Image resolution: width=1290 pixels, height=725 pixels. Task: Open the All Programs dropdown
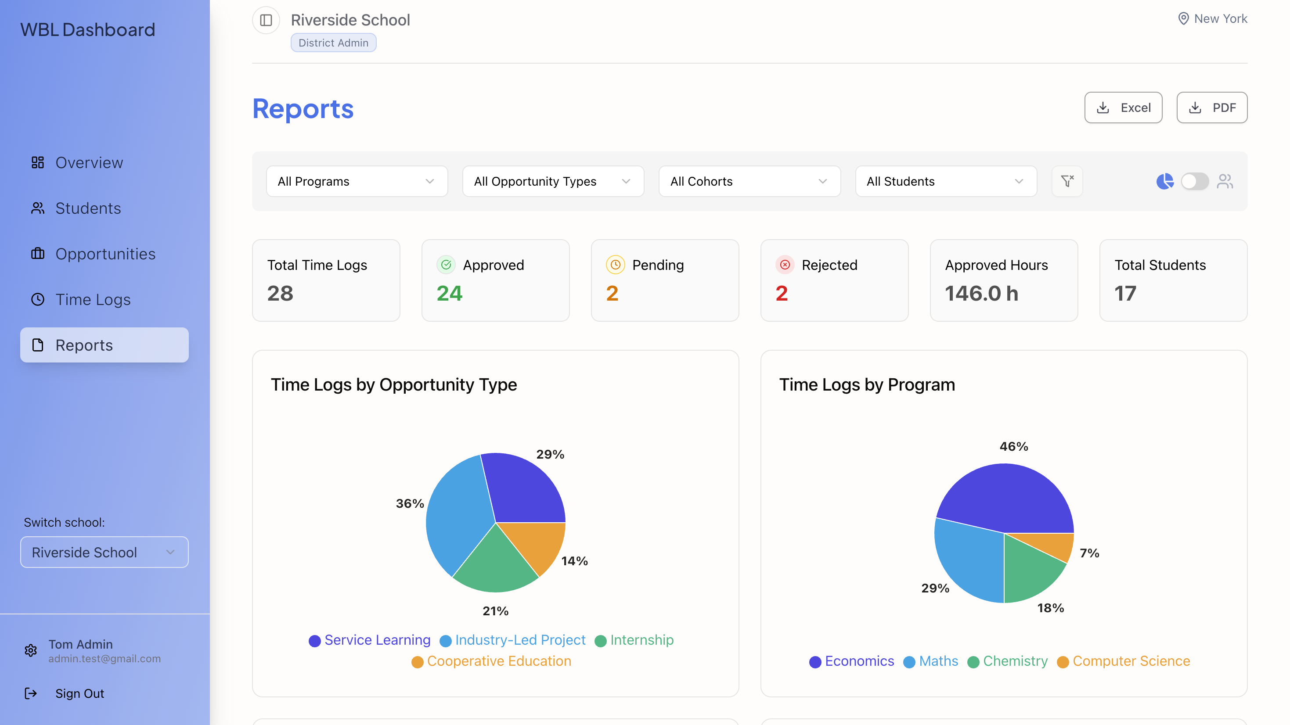(357, 181)
